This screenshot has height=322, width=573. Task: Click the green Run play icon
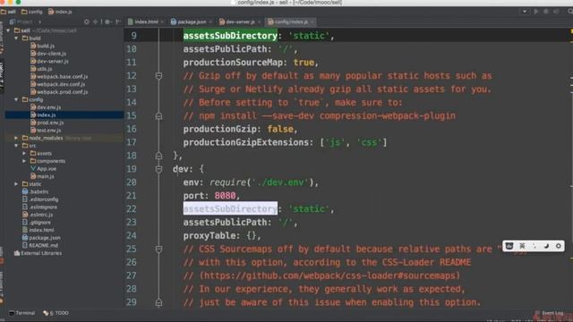tap(536, 12)
